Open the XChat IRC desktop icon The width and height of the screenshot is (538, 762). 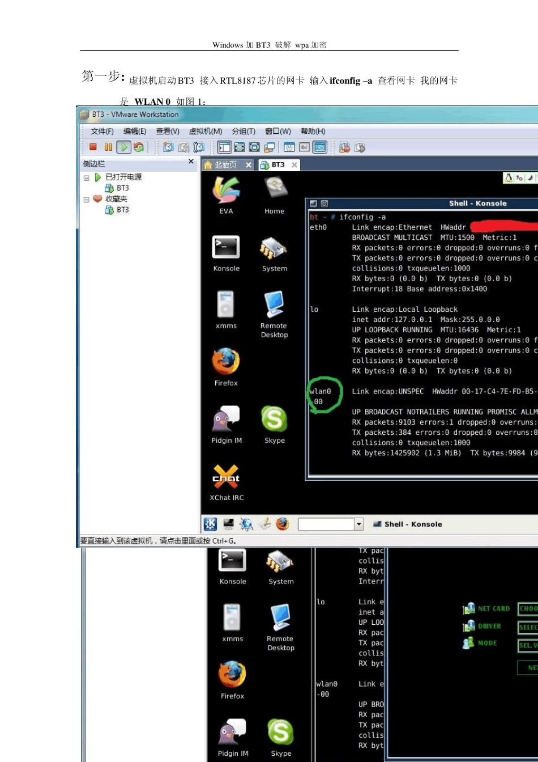(x=227, y=482)
